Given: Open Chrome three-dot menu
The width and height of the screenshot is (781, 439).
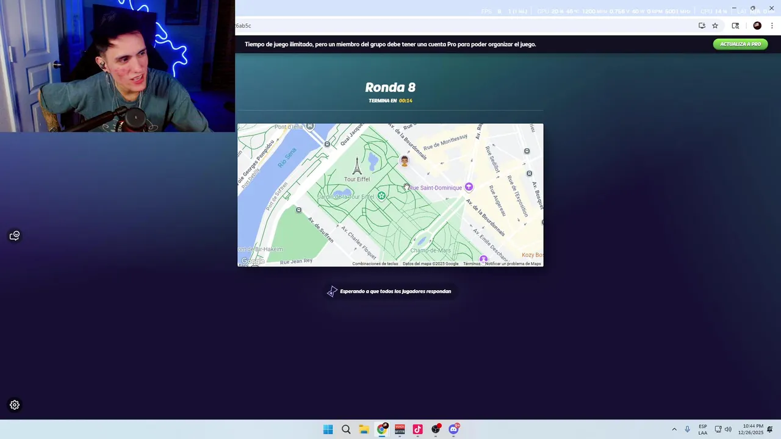Looking at the screenshot, I should click(772, 26).
